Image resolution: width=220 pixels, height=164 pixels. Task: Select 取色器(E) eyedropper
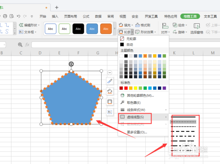coord(143,102)
